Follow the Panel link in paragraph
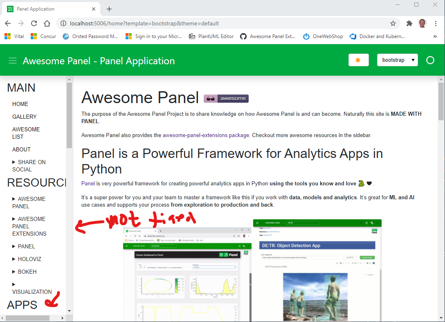445x322 pixels. point(88,183)
